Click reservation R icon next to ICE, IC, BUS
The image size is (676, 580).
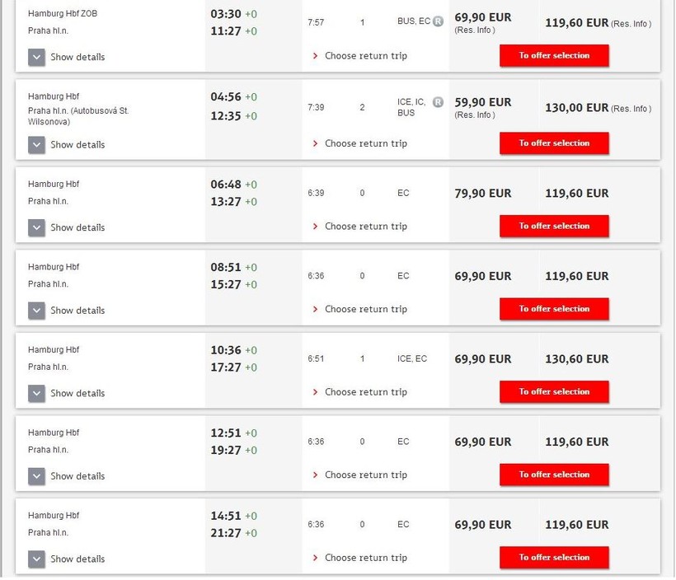point(438,102)
